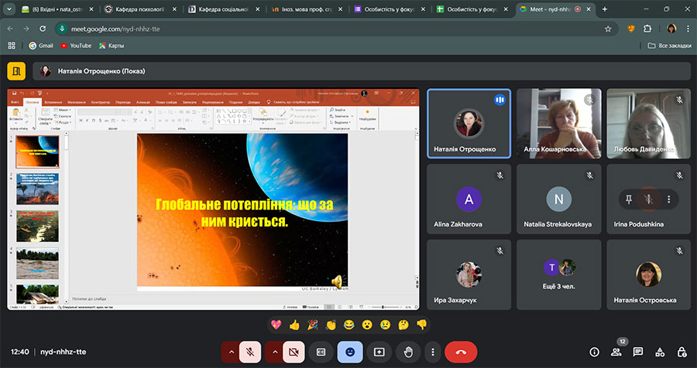The height and width of the screenshot is (368, 697).
Task: Expand video settings arrow beside camera
Action: [x=273, y=351]
